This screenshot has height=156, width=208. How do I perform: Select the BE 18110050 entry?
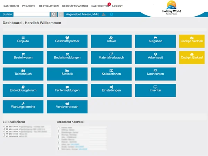click(27, 127)
